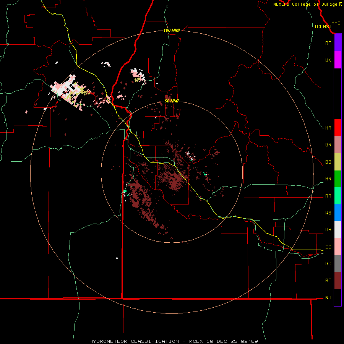The height and width of the screenshot is (344, 344).
Task: Click the RF purple legend swatch
Action: pos(338,43)
